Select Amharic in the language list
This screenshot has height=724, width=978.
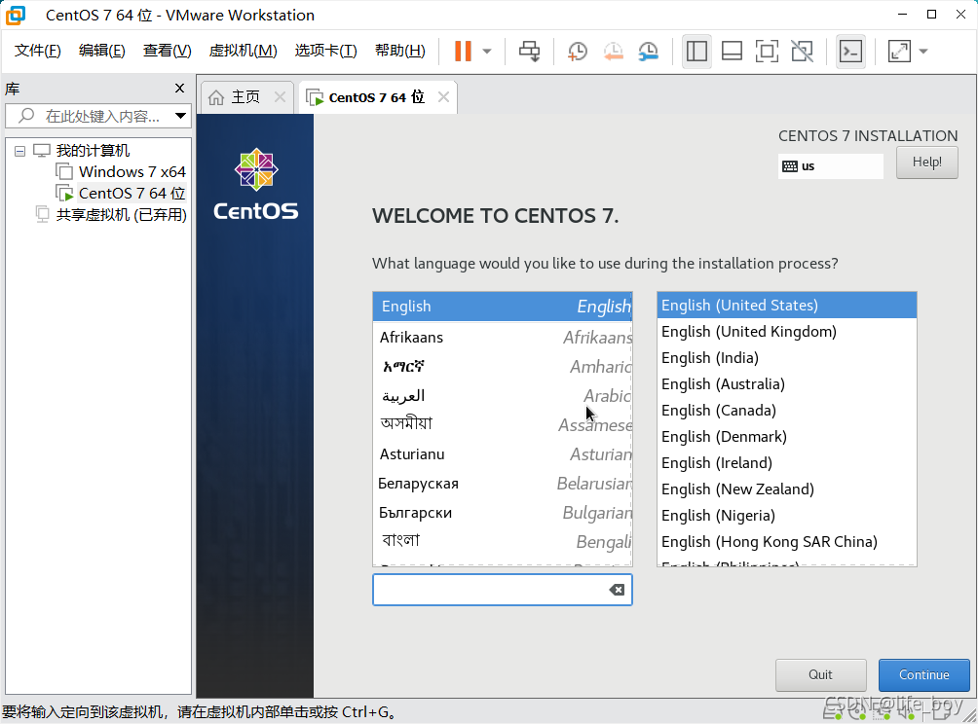(502, 366)
